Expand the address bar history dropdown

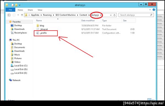point(111,15)
